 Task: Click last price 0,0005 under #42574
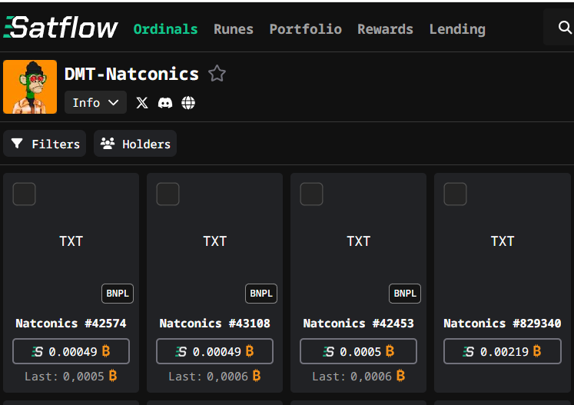[x=71, y=376]
